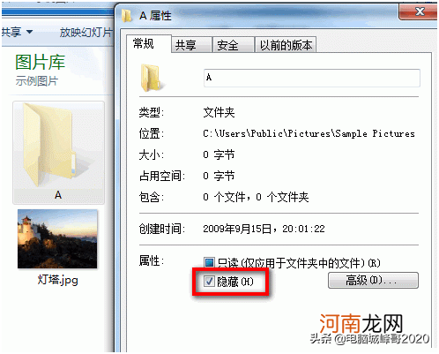Screen dimensions: 439x354
Task: Toggle the 隐藏 (H) hidden checkbox
Action: (x=209, y=282)
